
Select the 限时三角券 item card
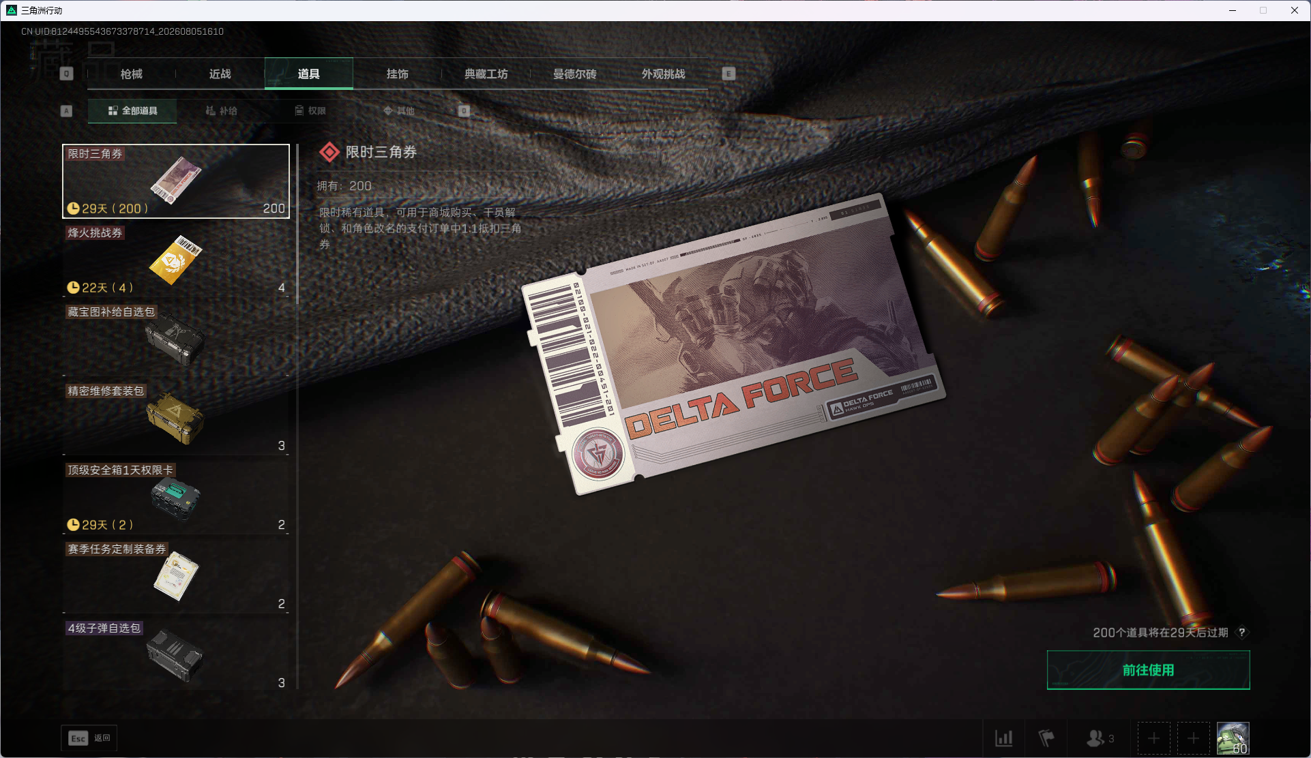pyautogui.click(x=176, y=181)
